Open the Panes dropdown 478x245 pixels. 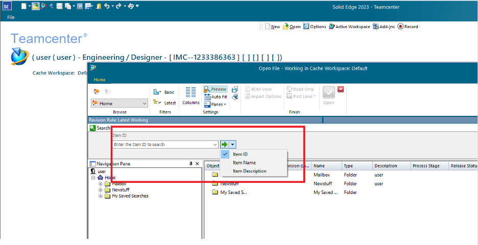pyautogui.click(x=215, y=105)
